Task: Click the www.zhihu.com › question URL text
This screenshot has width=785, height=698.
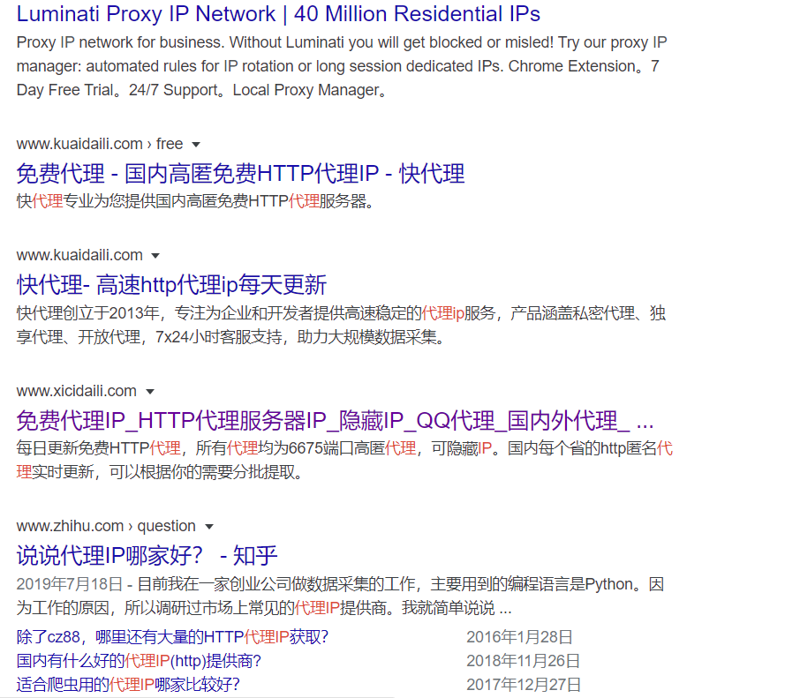Action: click(106, 526)
